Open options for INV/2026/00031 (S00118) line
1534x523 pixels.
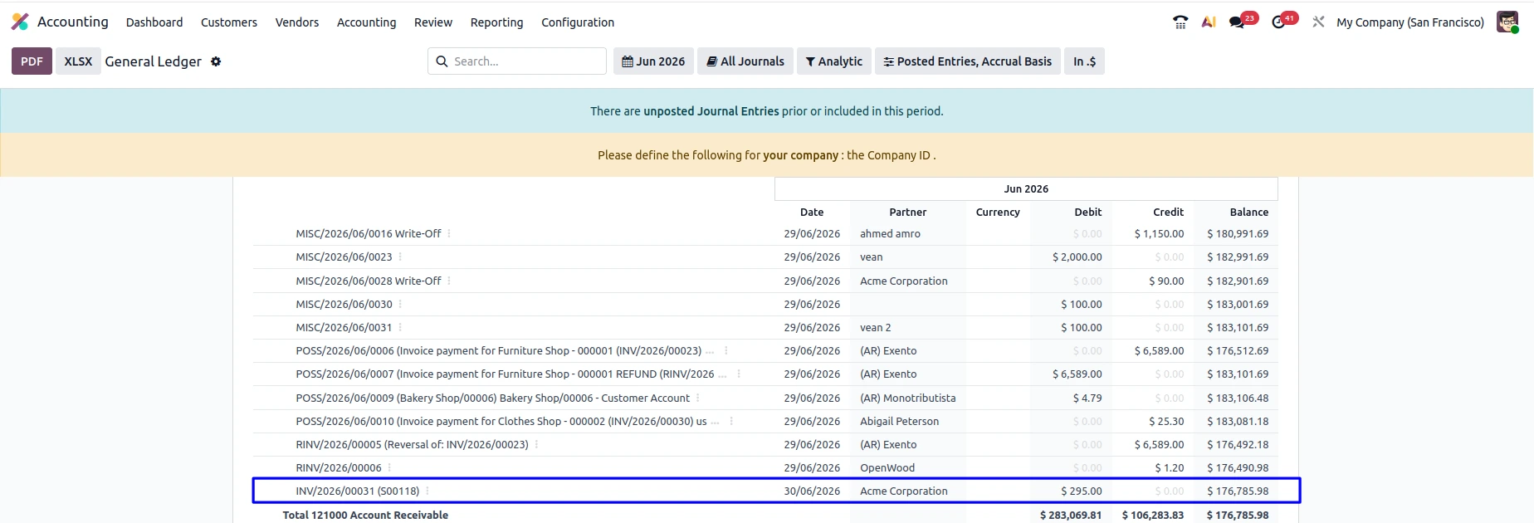(427, 491)
